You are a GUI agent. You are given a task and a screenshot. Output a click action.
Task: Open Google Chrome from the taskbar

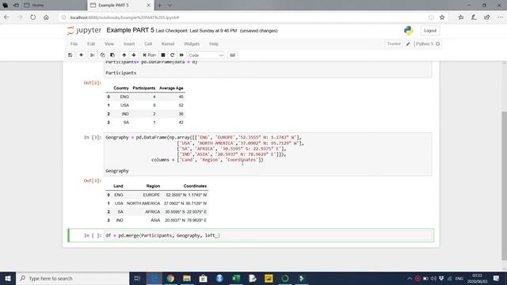(170, 278)
